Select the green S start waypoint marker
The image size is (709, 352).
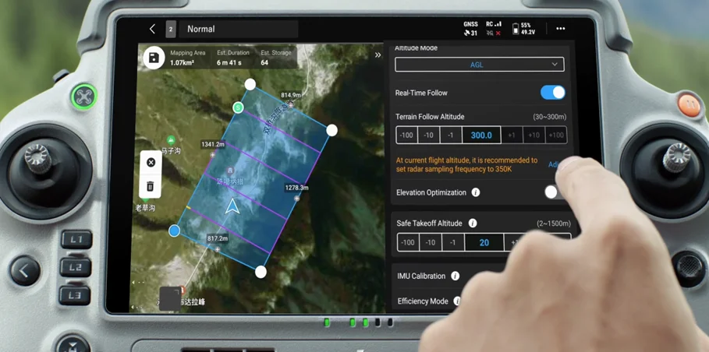click(x=238, y=107)
